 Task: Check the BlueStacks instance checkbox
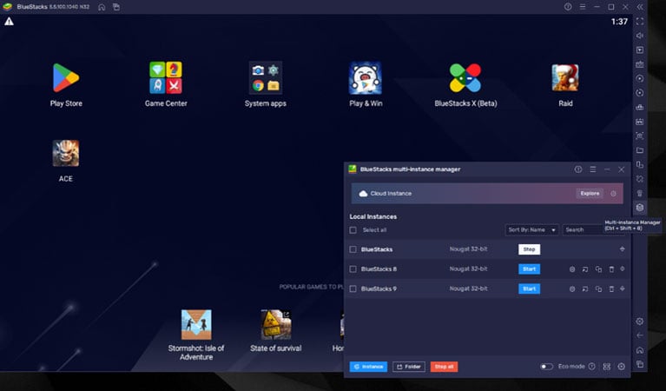(x=353, y=249)
